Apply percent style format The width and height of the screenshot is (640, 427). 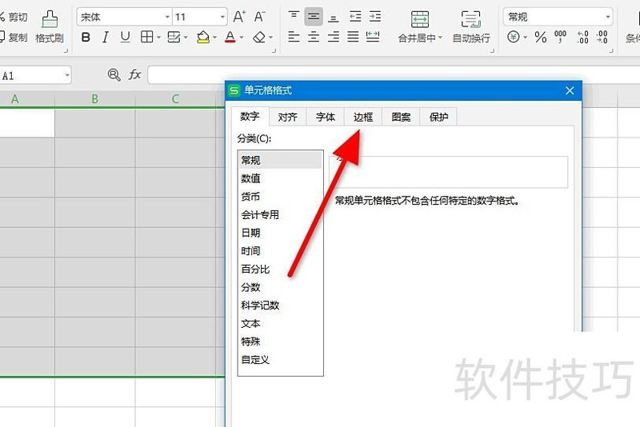click(x=541, y=38)
